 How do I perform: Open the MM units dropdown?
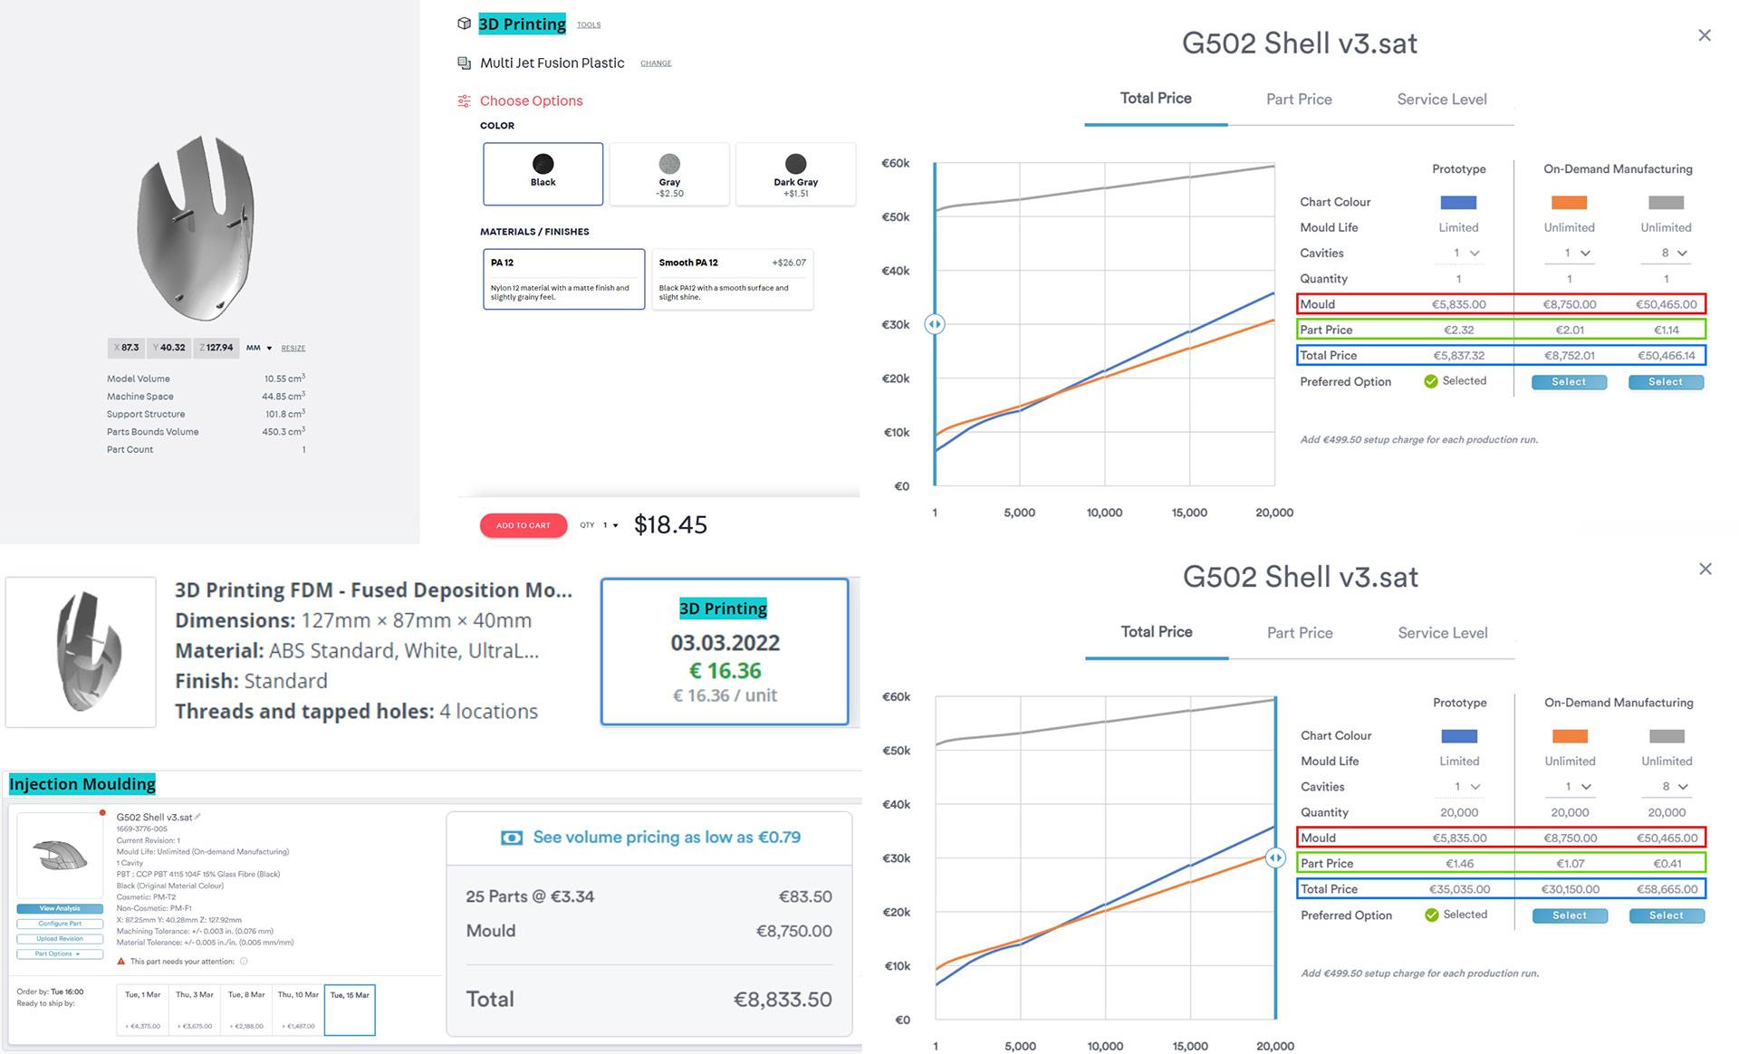pos(259,348)
